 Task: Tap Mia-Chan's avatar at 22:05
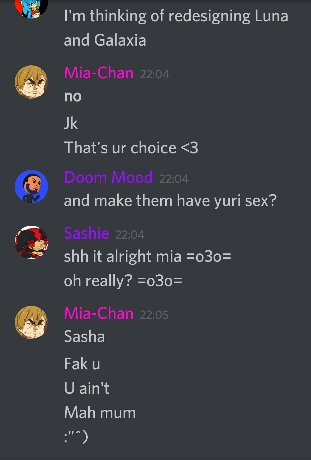point(31,322)
